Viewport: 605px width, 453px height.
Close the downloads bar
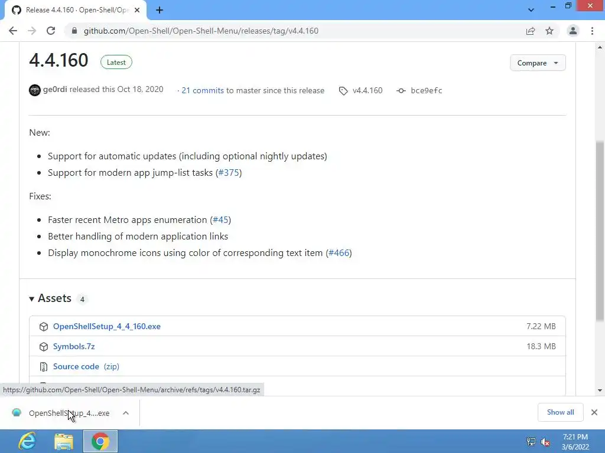[x=594, y=412]
